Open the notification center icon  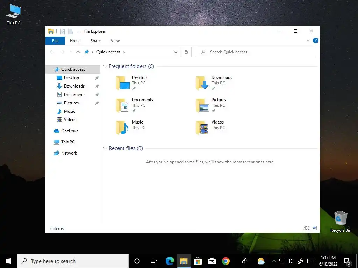[x=347, y=262]
